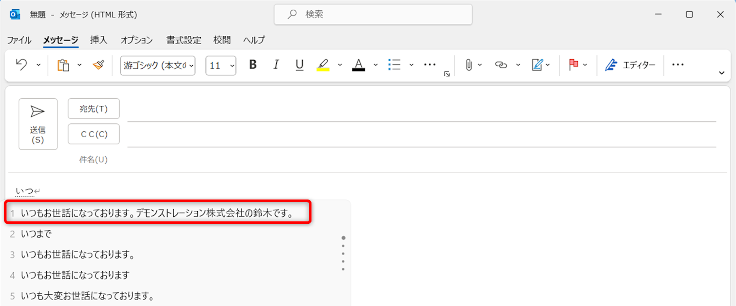Viewport: 736px width, 306px height.
Task: Toggle Underline formatting
Action: pos(299,65)
